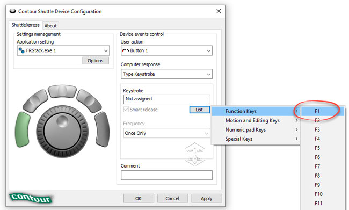The image size is (349, 210).
Task: Click the upper-left gray device button
Action: (x=35, y=100)
